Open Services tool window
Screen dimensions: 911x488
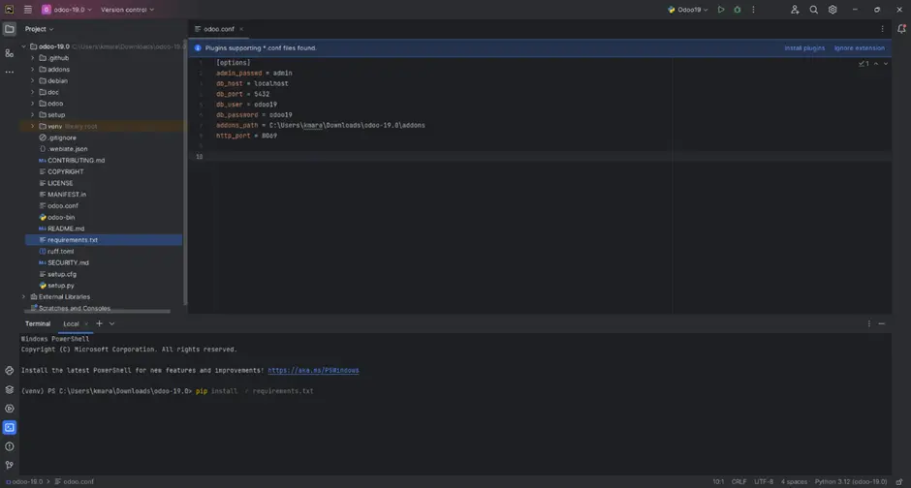point(10,409)
